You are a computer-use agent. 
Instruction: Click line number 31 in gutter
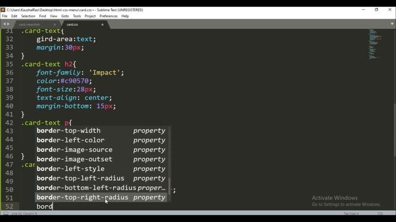click(9, 31)
